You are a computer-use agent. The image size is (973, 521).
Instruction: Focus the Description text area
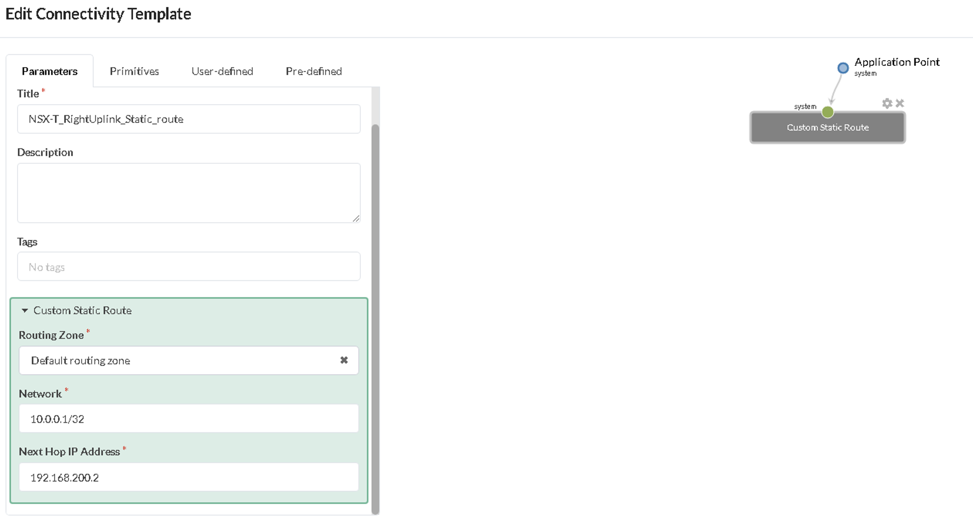click(188, 193)
